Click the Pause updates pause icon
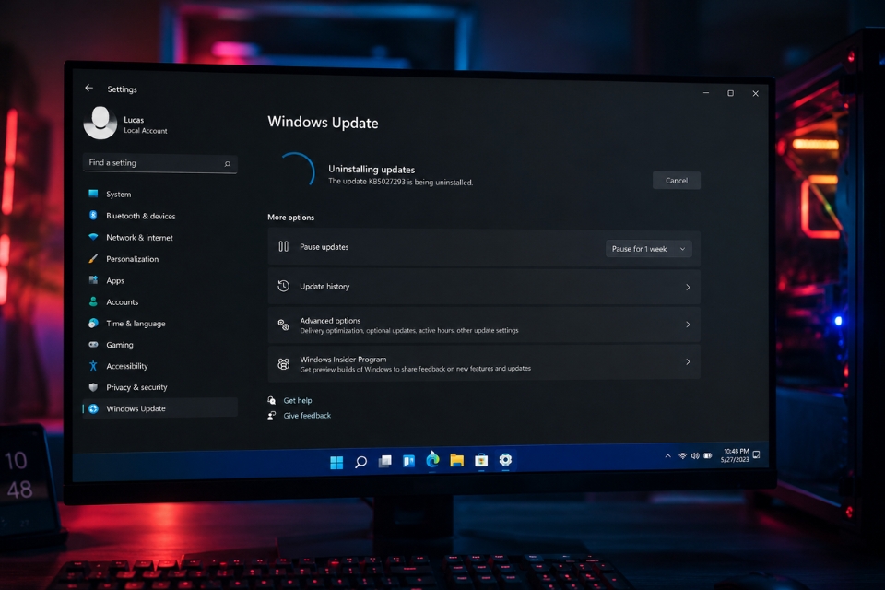This screenshot has width=885, height=590. click(x=283, y=246)
